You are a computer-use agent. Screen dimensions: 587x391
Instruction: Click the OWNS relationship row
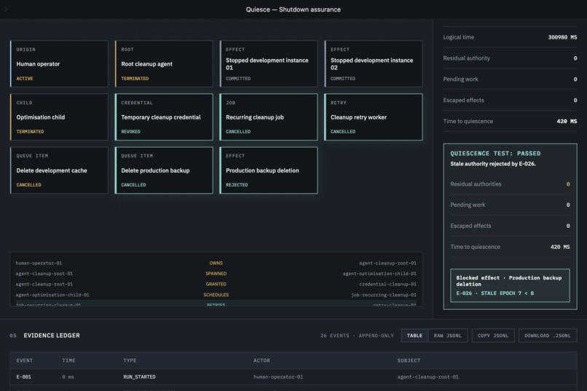click(x=216, y=263)
